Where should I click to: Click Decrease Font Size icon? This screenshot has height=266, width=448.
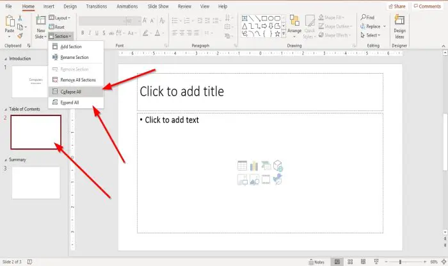point(152,21)
